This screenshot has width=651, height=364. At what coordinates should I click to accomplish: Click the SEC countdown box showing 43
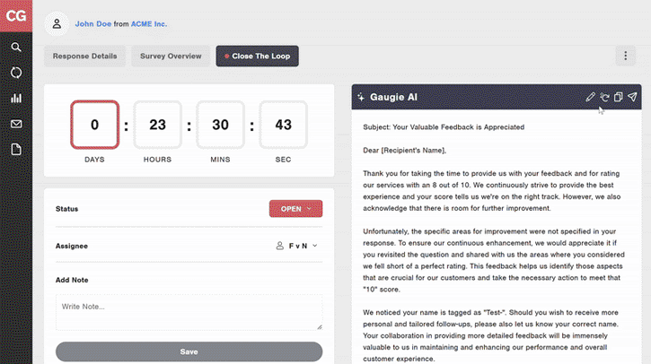(x=283, y=125)
